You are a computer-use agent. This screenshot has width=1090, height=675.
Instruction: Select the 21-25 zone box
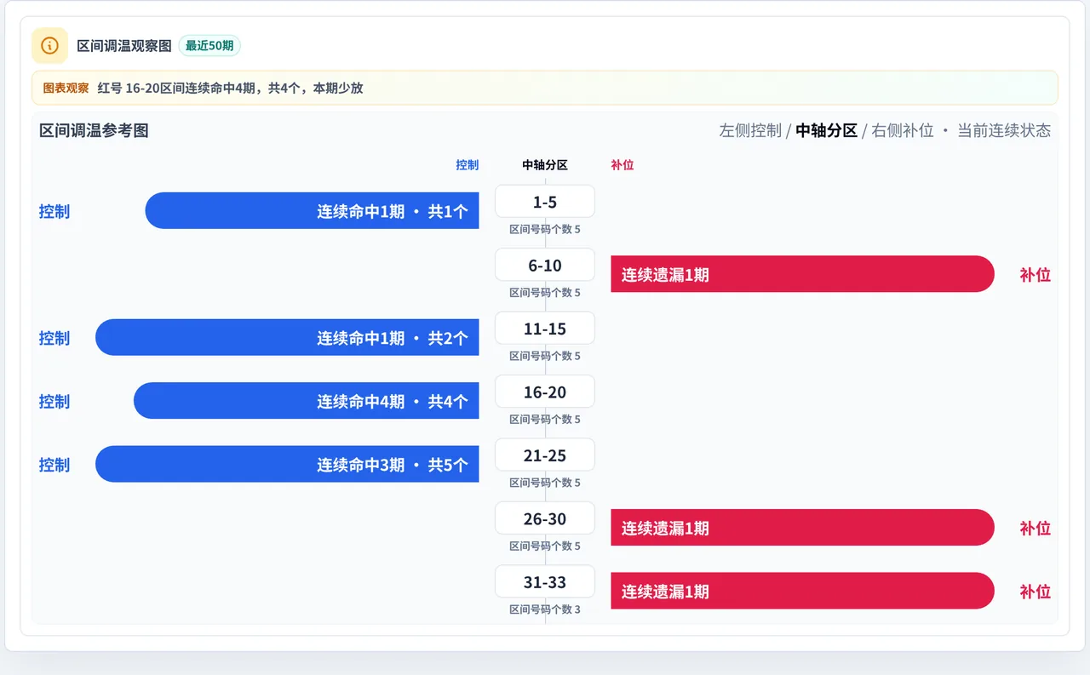(x=545, y=455)
